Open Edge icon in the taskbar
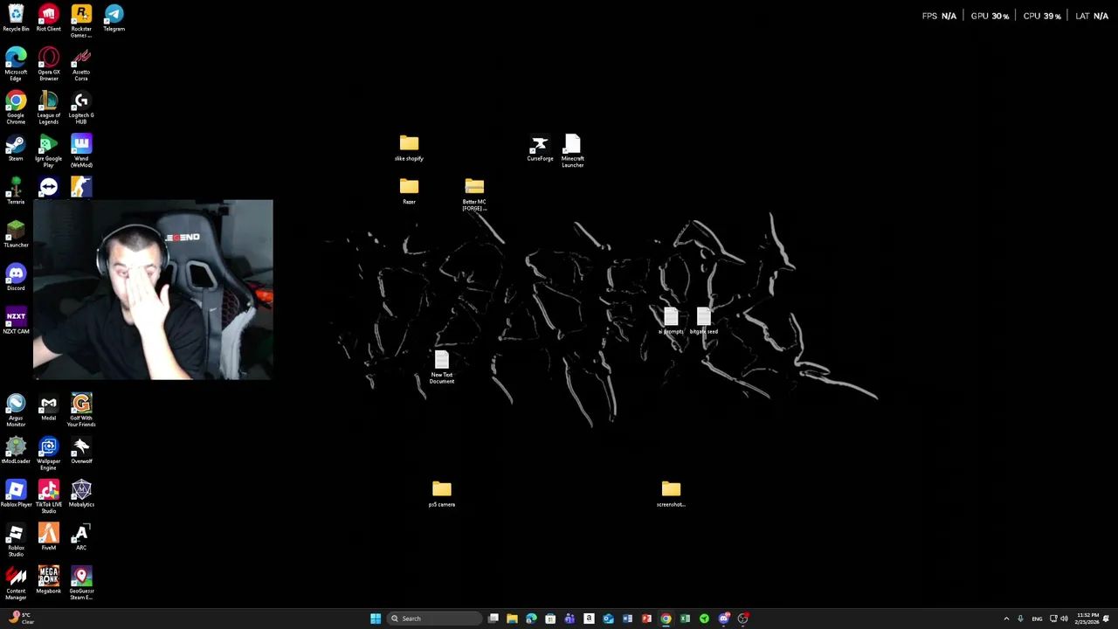Screen dimensions: 1118x629 531,619
